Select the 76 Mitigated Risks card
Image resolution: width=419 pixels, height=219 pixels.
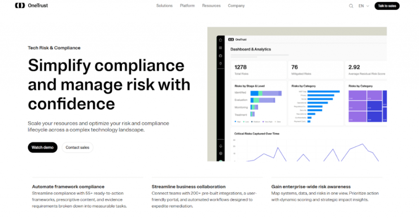(315, 69)
